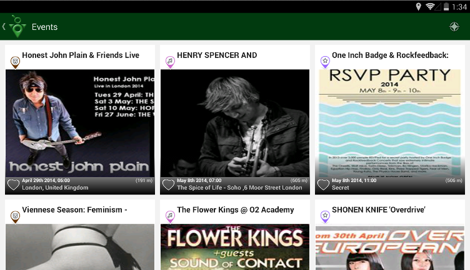
Task: Toggle the heart on HENRY SPENCER event
Action: 168,185
